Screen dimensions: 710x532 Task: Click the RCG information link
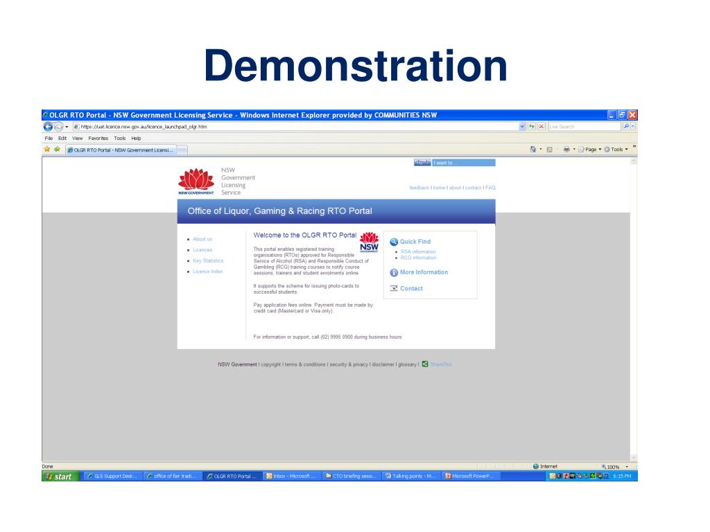(x=418, y=258)
